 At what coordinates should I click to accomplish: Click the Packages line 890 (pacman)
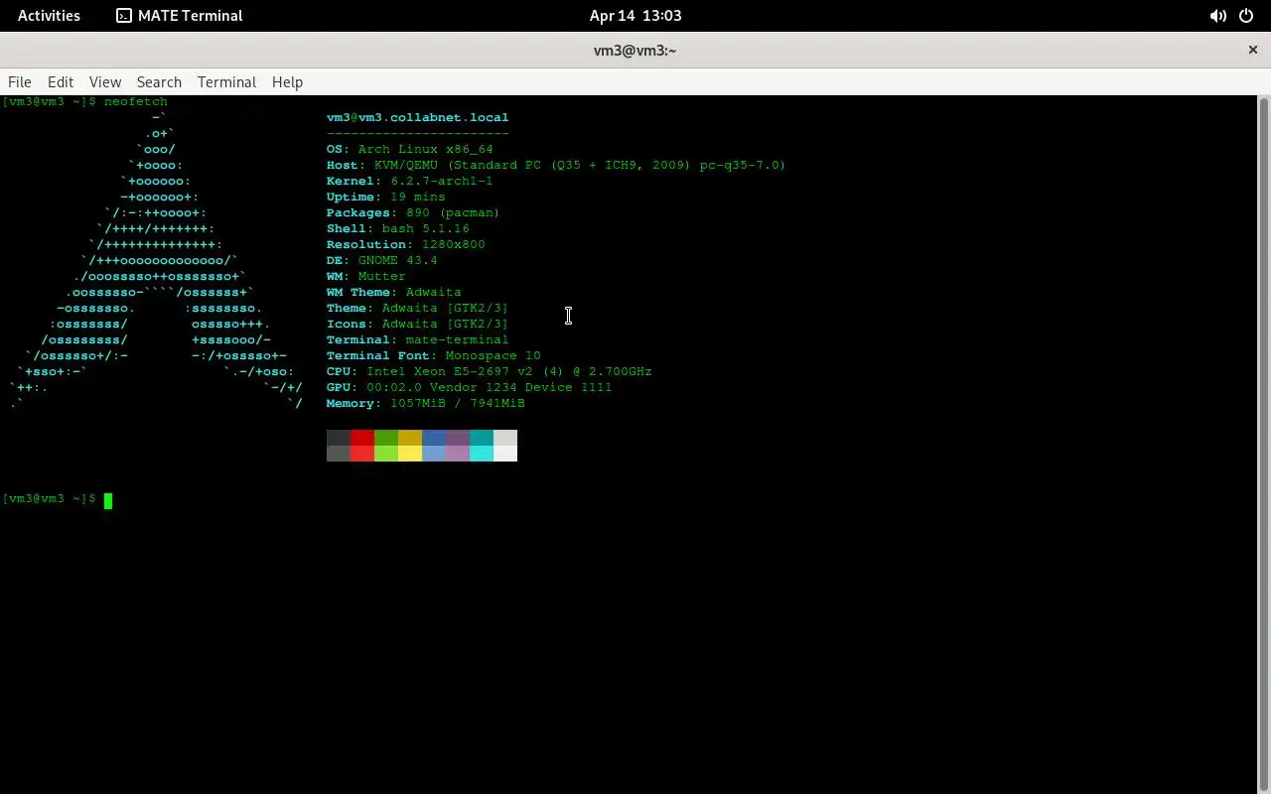(413, 212)
